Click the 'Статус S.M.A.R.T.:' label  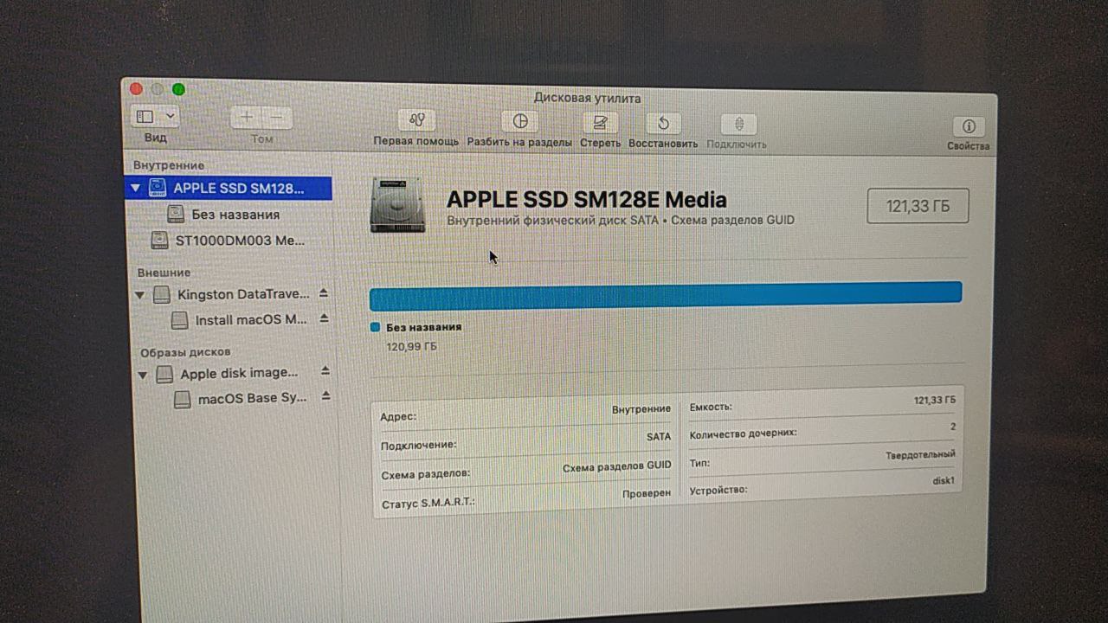428,503
